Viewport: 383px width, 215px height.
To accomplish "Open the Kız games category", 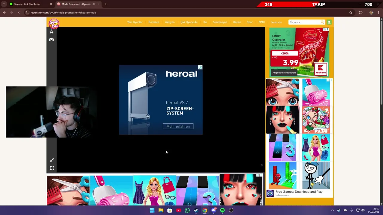I will coord(205,22).
